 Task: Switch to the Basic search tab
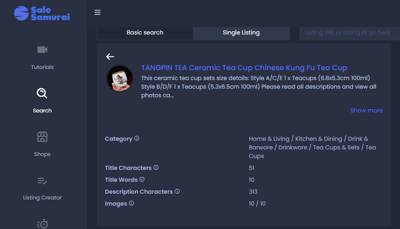coord(145,33)
